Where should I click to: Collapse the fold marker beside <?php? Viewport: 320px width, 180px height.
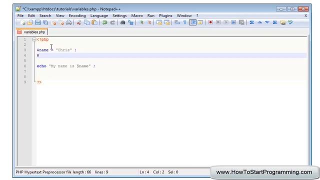coord(34,39)
